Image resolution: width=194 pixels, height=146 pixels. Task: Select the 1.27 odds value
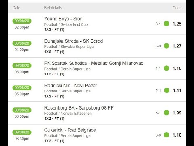(177, 46)
